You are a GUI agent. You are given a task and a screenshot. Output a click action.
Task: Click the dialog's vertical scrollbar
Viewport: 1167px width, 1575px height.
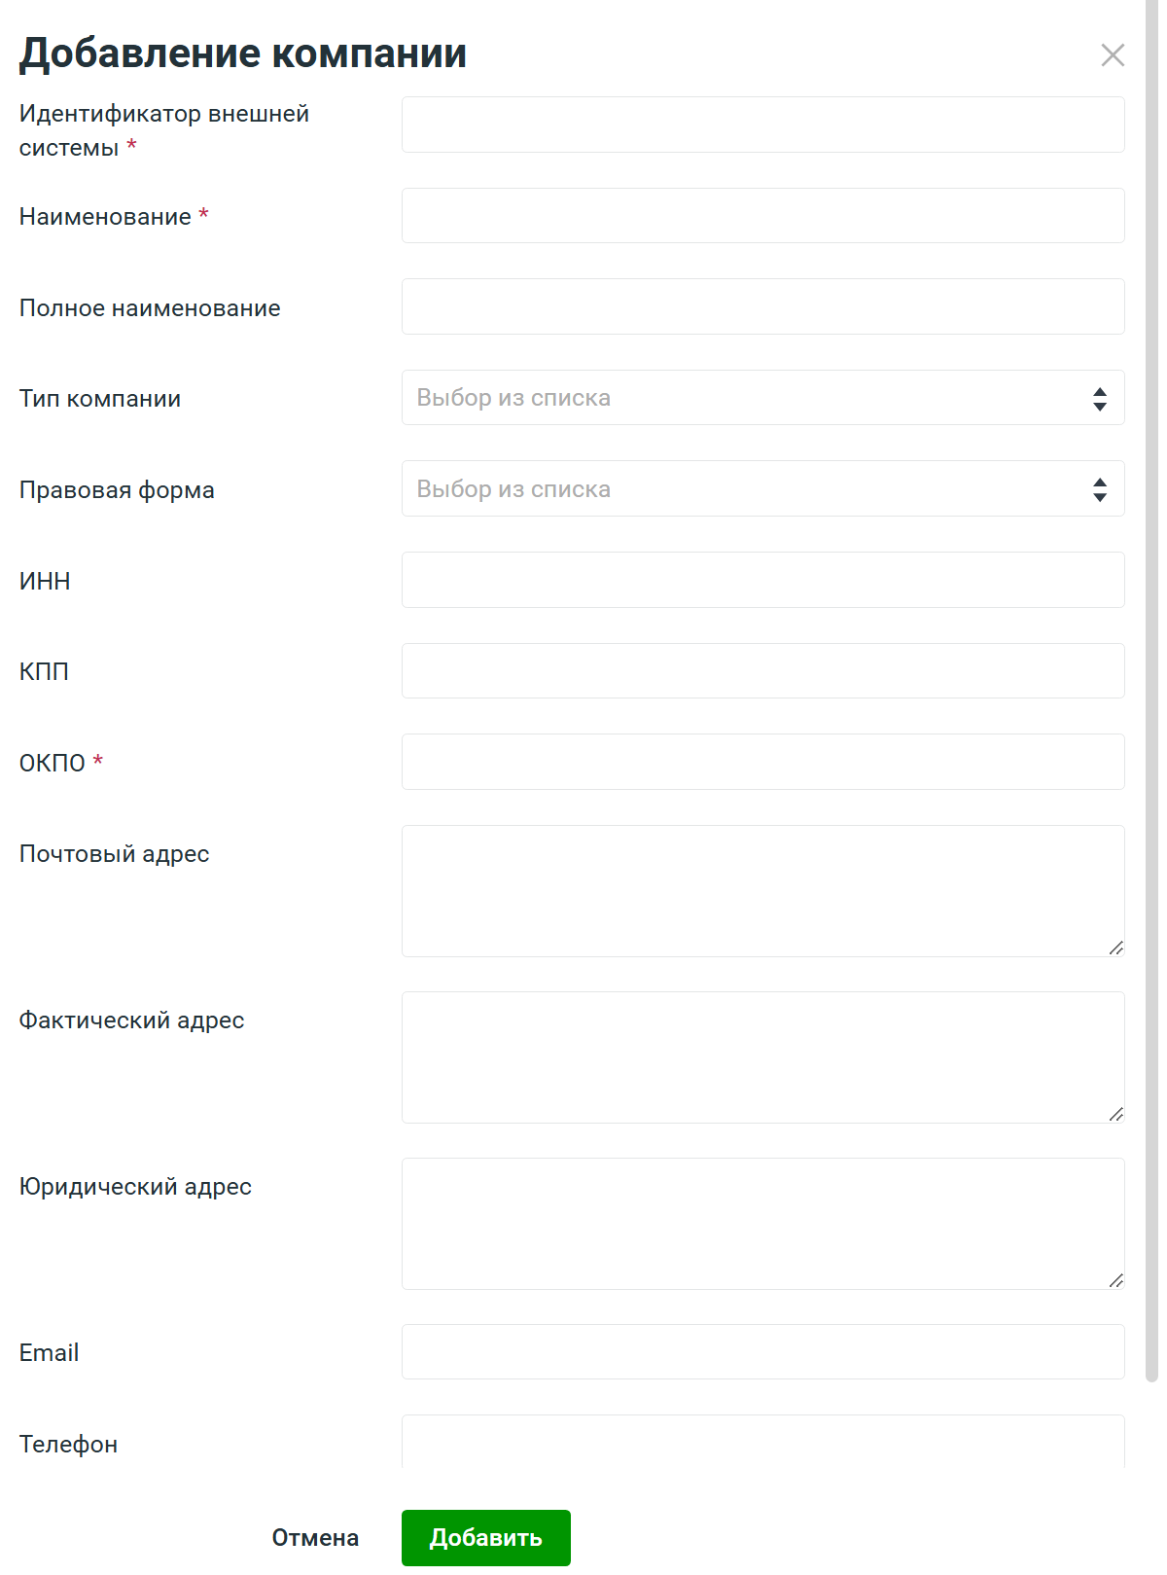pos(1151,681)
